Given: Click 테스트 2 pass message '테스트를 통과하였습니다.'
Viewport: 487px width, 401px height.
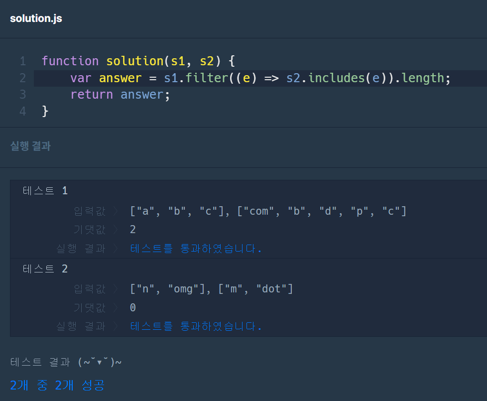Looking at the screenshot, I should [x=196, y=326].
